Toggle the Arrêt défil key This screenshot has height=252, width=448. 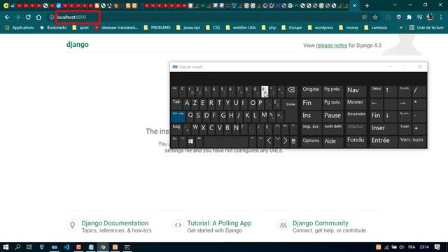pyautogui.click(x=333, y=129)
